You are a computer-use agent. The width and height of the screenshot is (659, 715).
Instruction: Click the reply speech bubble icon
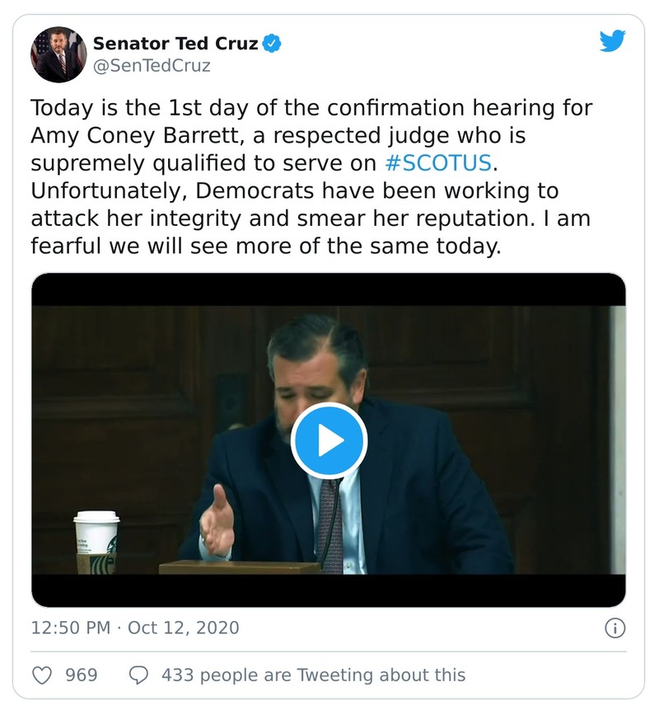click(x=138, y=675)
